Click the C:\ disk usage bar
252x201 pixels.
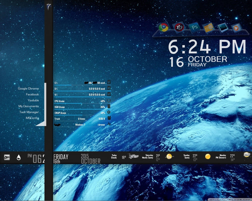coord(76,85)
